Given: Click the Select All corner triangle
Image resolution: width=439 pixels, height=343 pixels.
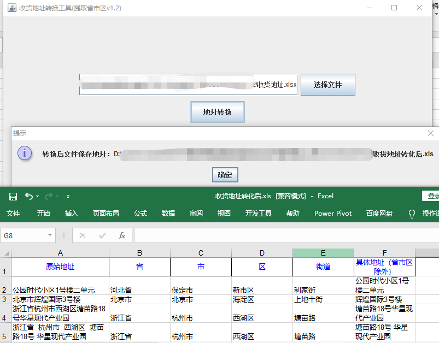Looking at the screenshot, I should tap(5, 253).
